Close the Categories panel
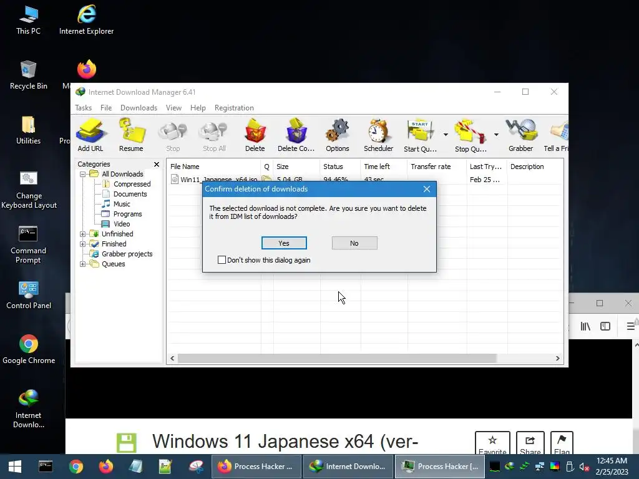The height and width of the screenshot is (479, 639). tap(157, 164)
